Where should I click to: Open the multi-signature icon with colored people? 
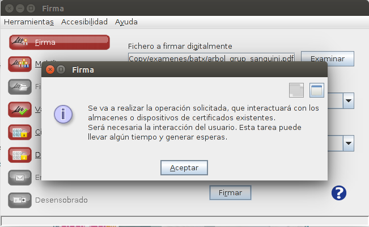pos(20,64)
